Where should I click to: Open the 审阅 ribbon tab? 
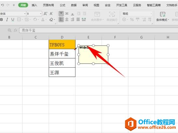85,5
